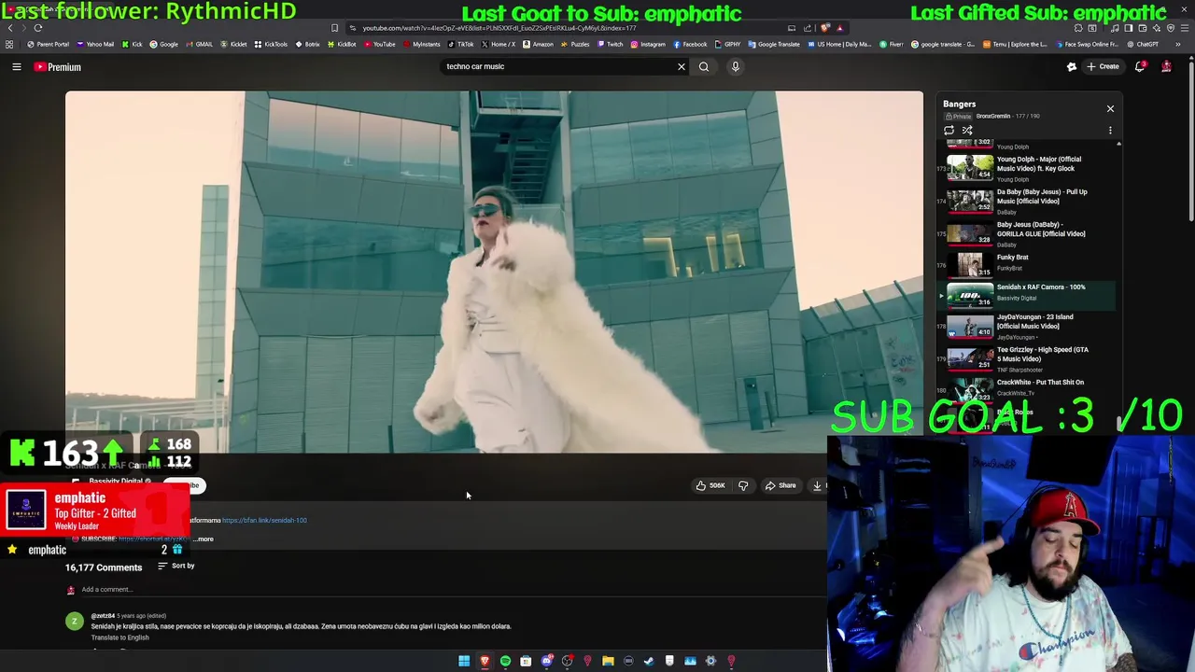The width and height of the screenshot is (1195, 672).
Task: Open the ChatGPT bookmark
Action: 1143,44
